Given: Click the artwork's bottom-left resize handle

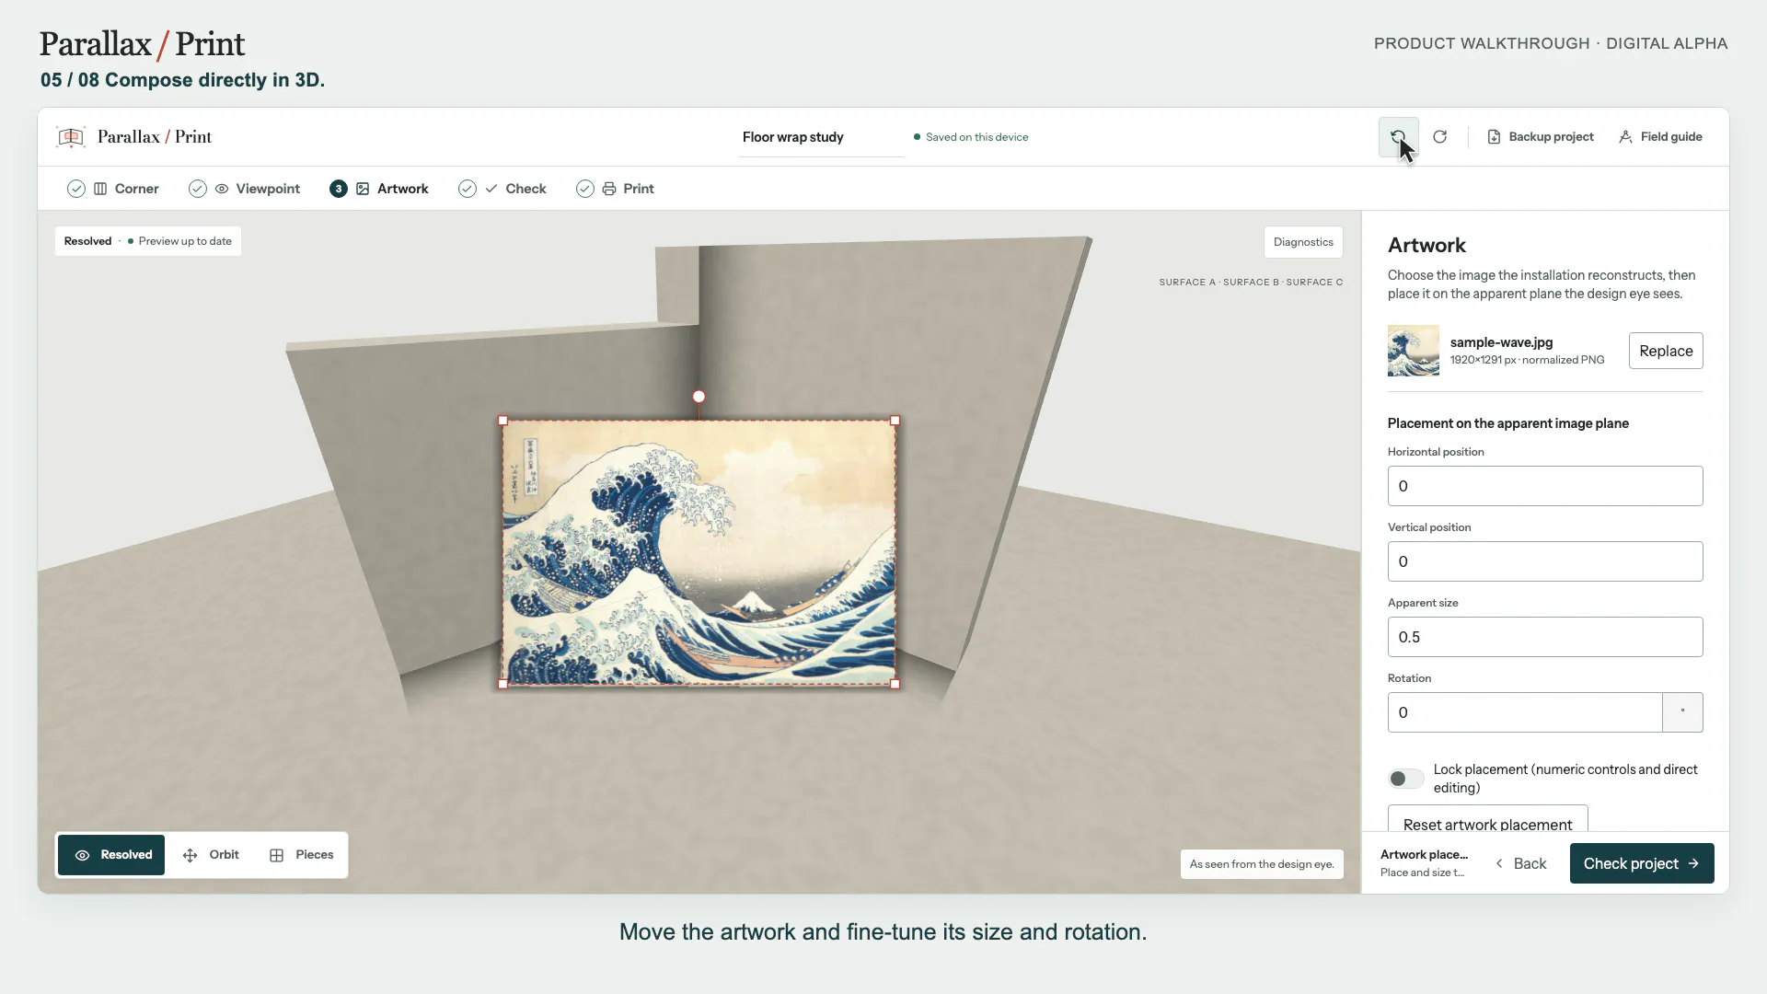Looking at the screenshot, I should point(502,684).
